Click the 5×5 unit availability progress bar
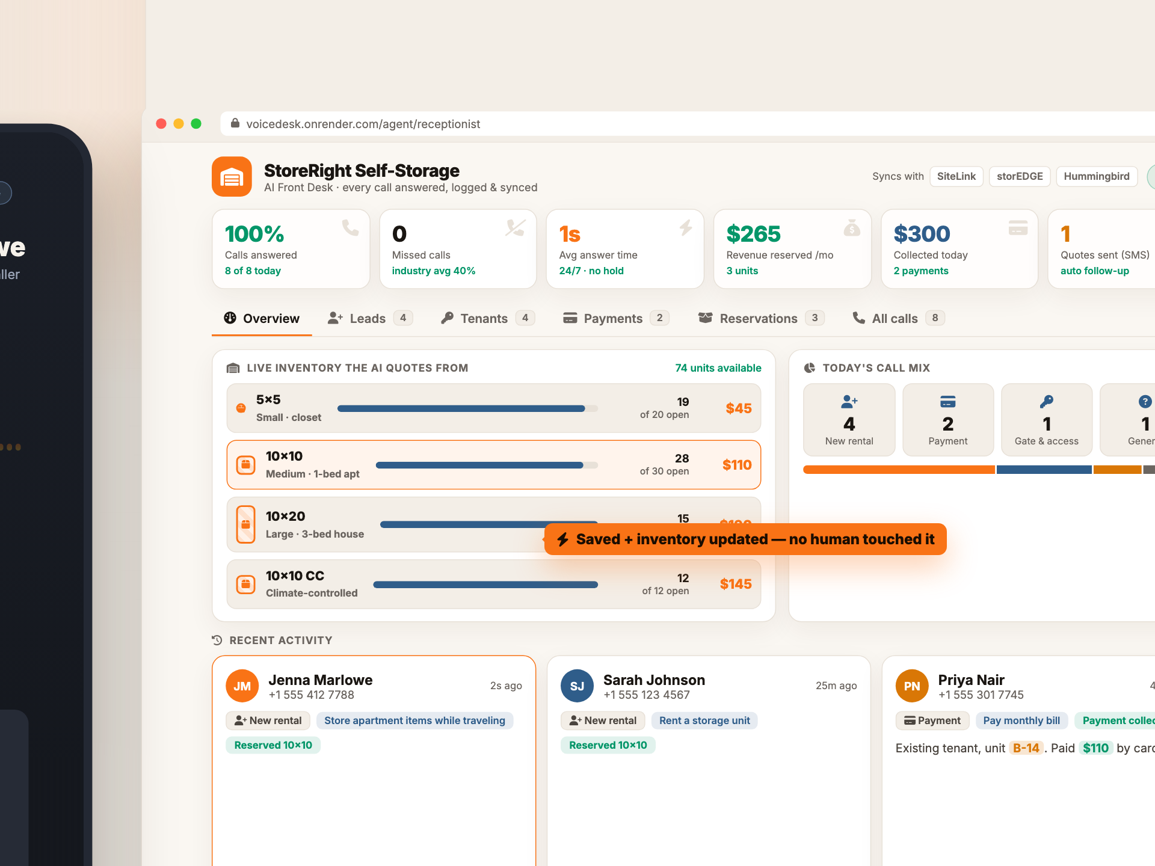1155x866 pixels. (467, 408)
